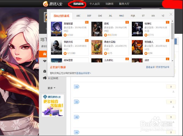Image resolution: width=183 pixels, height=136 pixels.
Task: Switch to the ST games tab
Action: tap(143, 16)
